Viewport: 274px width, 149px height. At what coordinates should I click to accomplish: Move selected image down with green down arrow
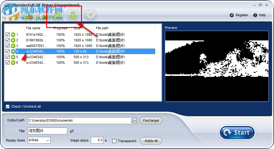click(73, 15)
